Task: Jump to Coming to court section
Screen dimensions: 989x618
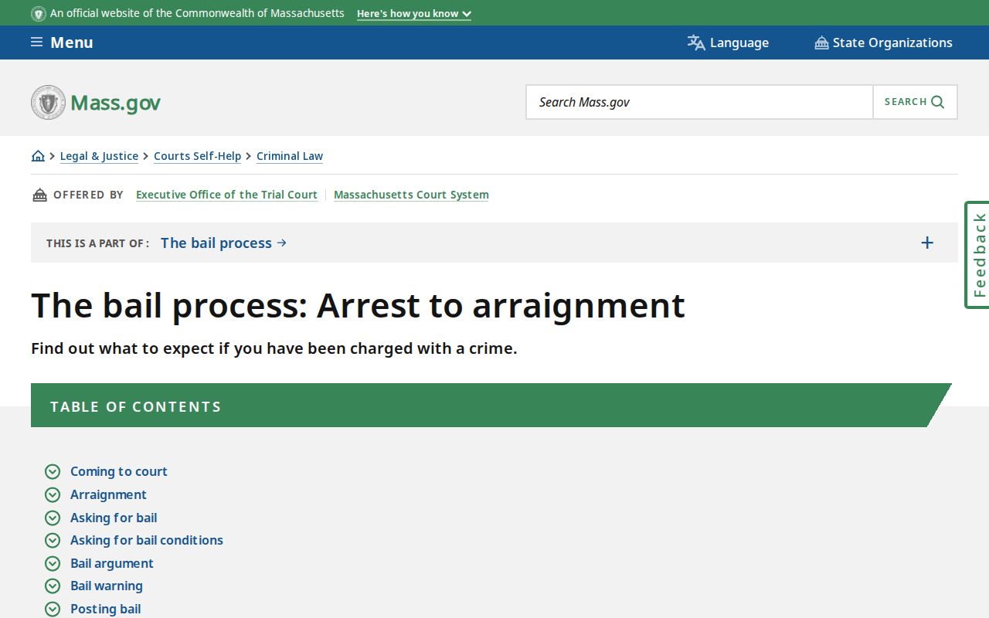Action: (119, 471)
